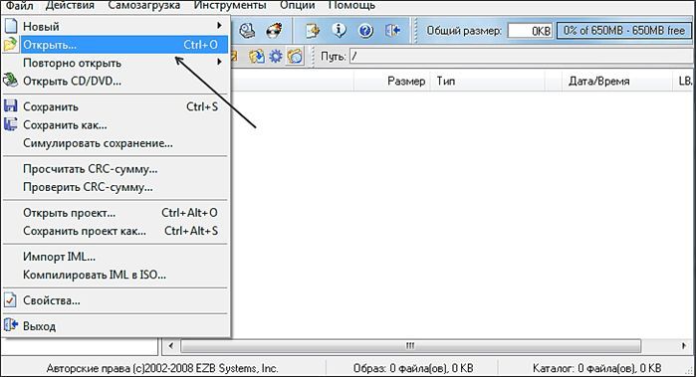The width and height of the screenshot is (696, 377).
Task: Click the horizontal scrollbar thumb
Action: (410, 345)
